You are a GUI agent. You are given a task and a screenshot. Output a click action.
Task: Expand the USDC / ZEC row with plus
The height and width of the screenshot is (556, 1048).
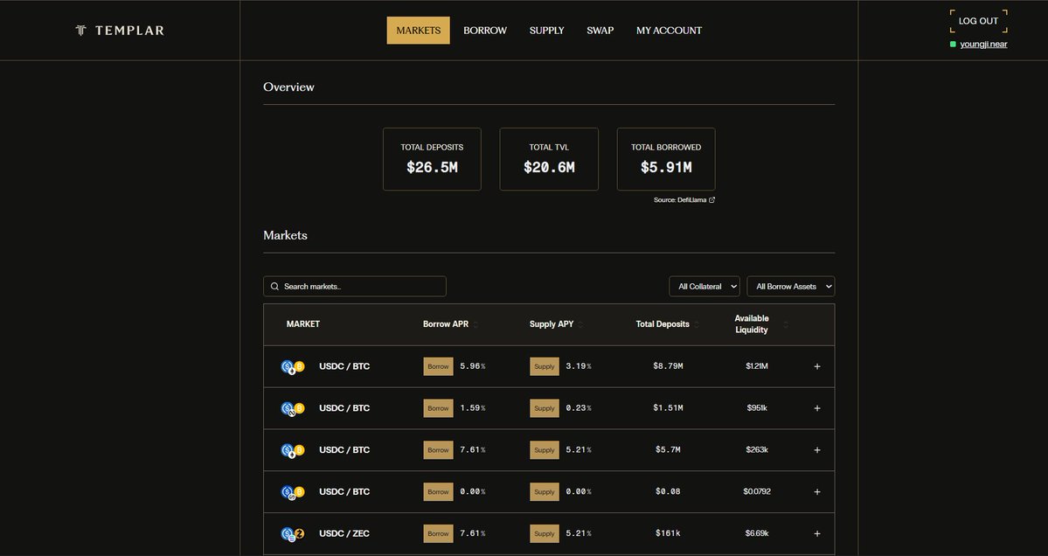pos(816,533)
